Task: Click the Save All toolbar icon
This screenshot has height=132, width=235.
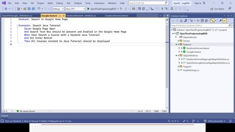Action: [33, 9]
